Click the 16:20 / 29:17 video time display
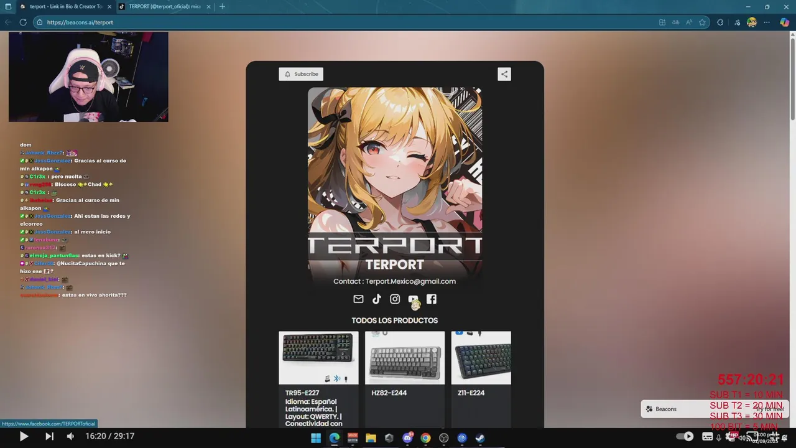 [x=110, y=436]
